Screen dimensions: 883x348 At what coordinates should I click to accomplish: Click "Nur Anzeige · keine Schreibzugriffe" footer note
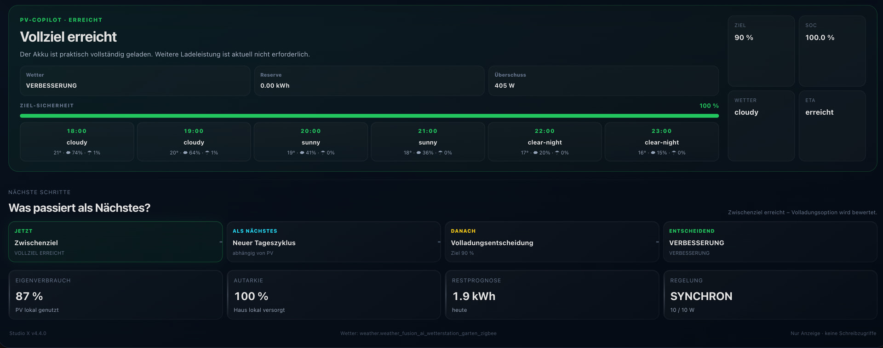coord(833,333)
